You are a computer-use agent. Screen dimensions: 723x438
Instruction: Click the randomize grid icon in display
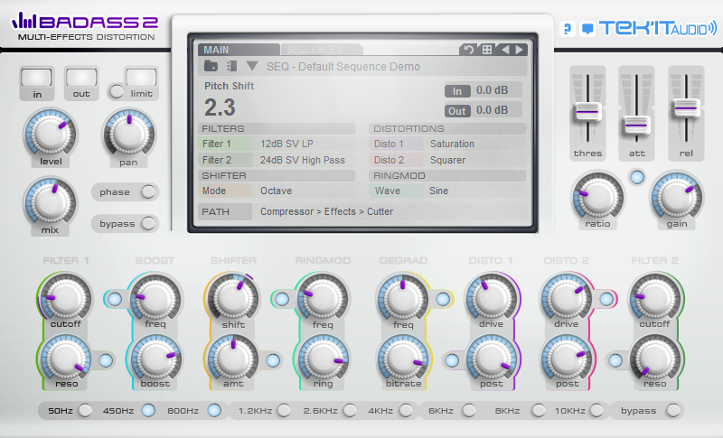487,50
